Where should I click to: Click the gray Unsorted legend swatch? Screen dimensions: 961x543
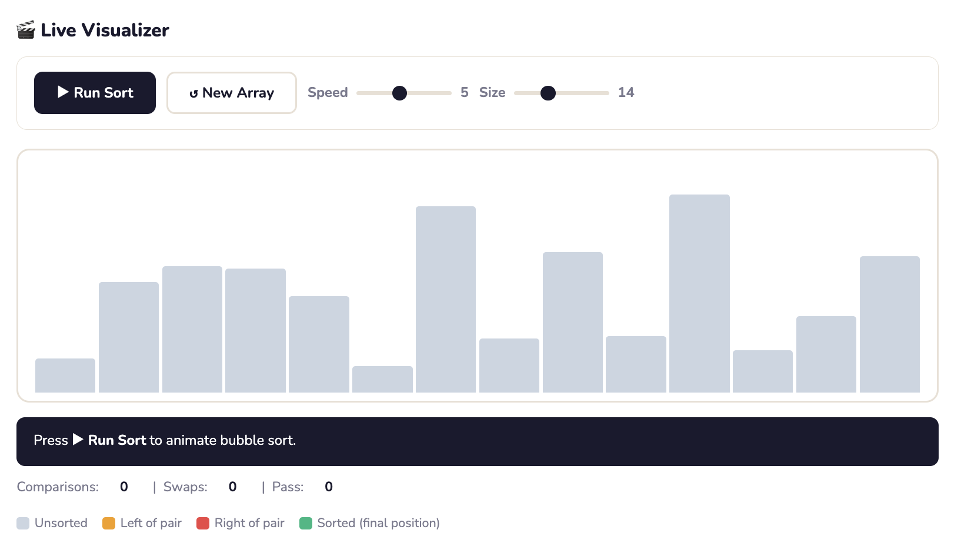click(x=23, y=523)
